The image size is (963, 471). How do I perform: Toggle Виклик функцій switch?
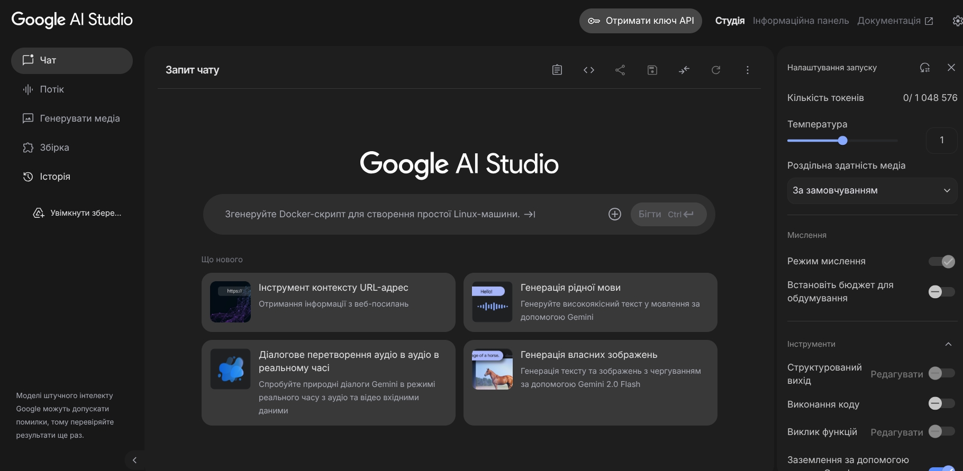point(942,431)
